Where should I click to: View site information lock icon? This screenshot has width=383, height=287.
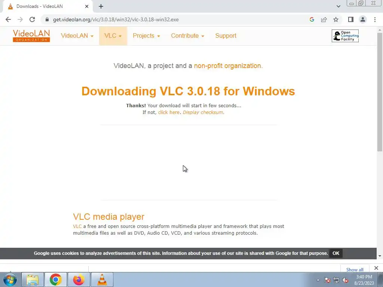click(47, 19)
